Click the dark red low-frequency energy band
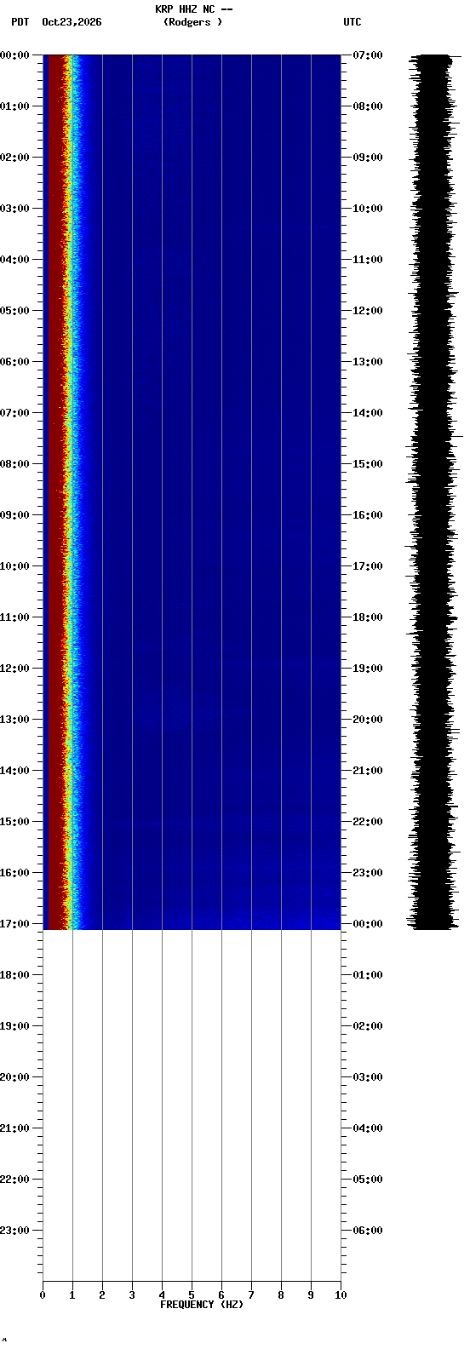Screen dimensions: 470x1349 point(55,491)
